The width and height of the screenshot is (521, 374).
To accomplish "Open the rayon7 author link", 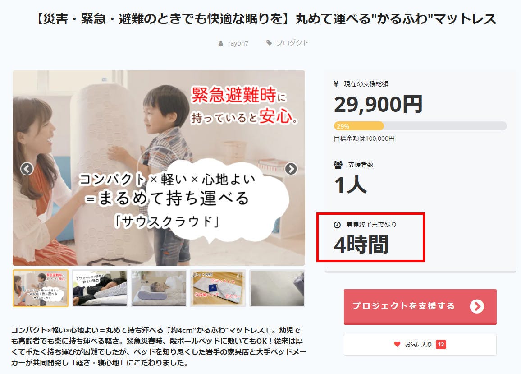I will pos(238,43).
